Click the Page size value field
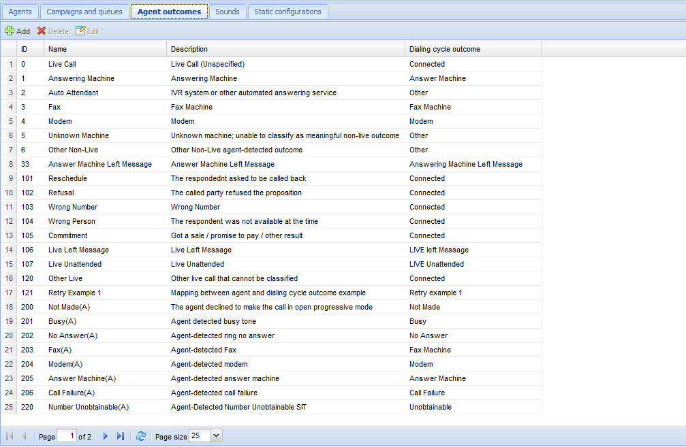 (200, 435)
